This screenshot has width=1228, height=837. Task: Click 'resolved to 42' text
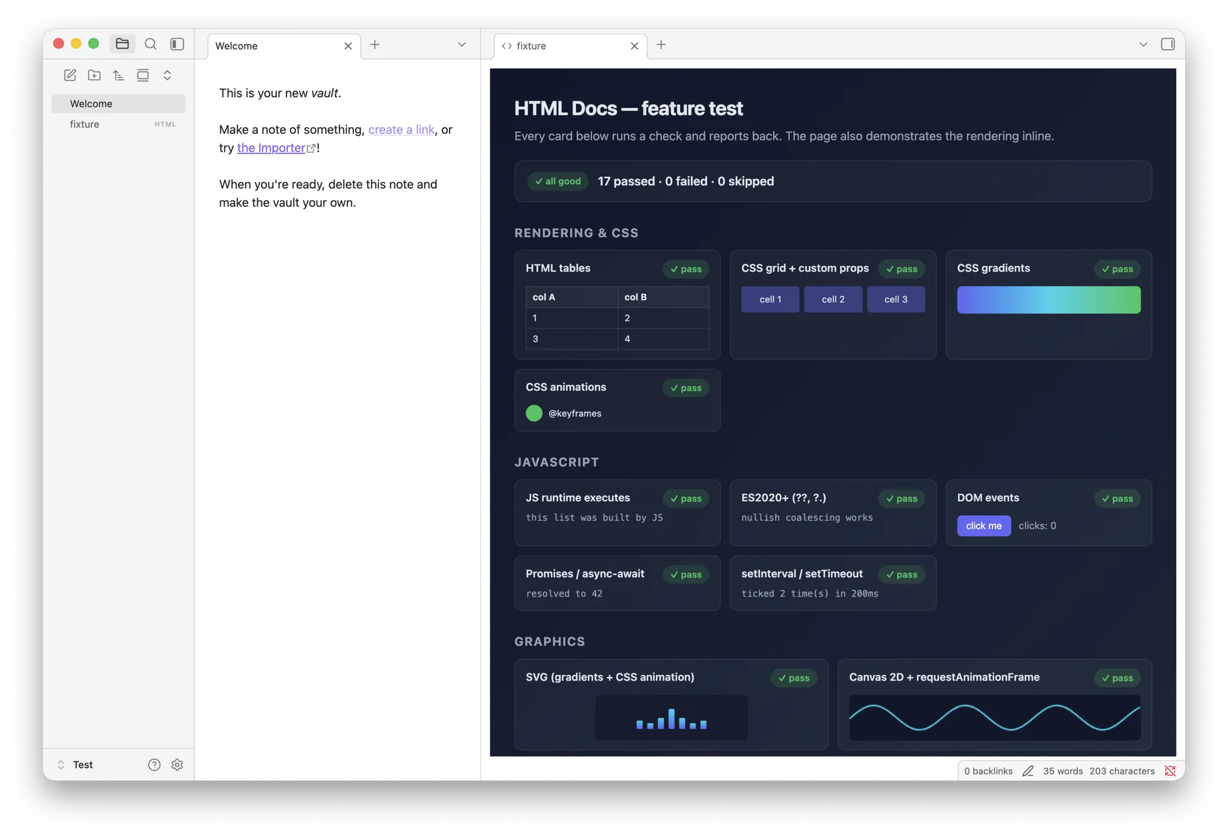(x=564, y=594)
